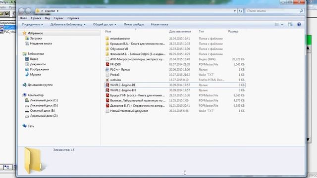Open the address bar history dropdown
The image size is (317, 178).
click(235, 11)
